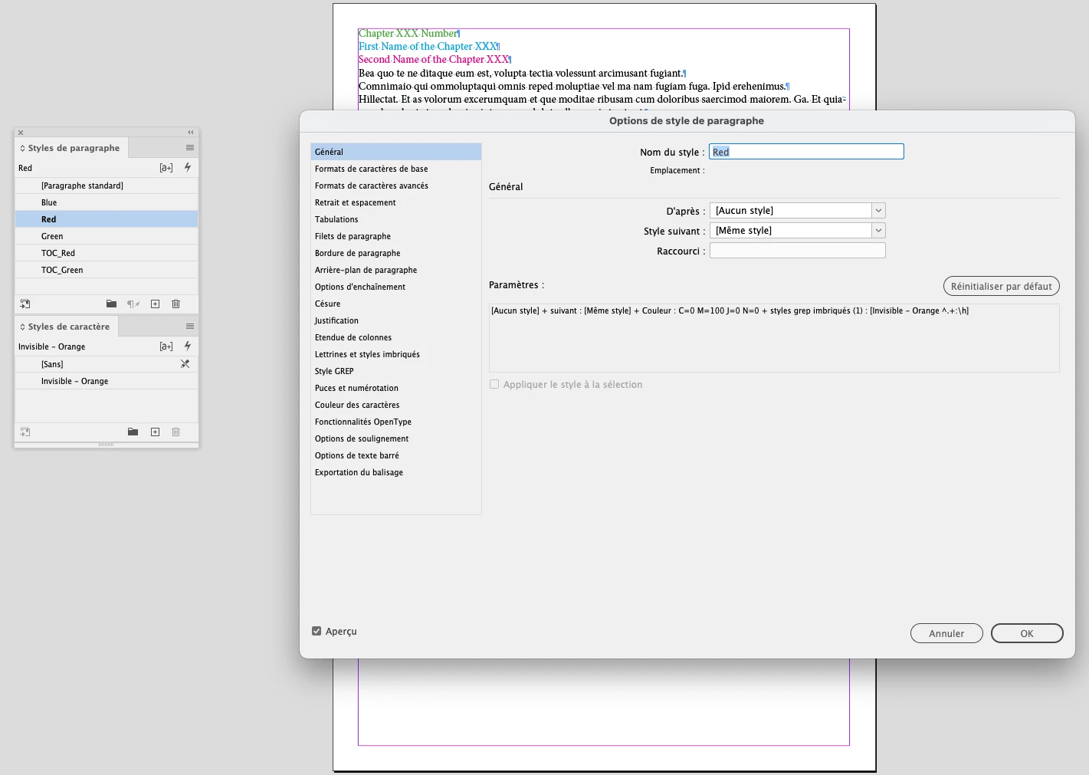
Task: Click the character panel new-style override icon
Action: (166, 346)
